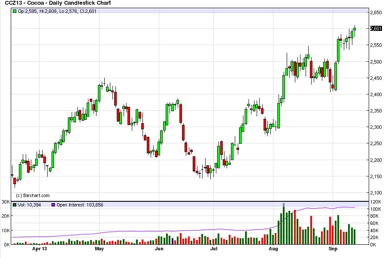This screenshot has width=385, height=258.
Task: Click the 20K open interest axis label
Action: tap(374, 237)
